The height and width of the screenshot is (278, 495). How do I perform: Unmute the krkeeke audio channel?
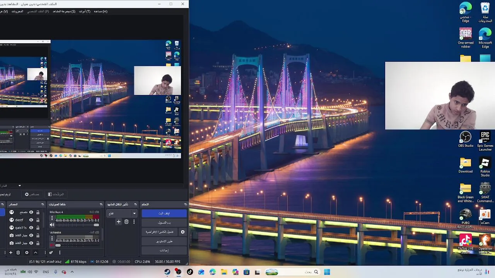[51, 245]
